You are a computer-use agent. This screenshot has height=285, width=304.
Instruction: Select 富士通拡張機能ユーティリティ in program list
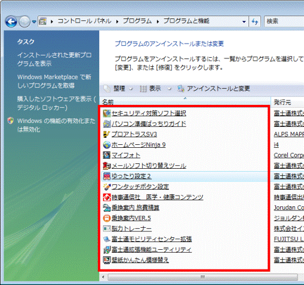point(152,250)
